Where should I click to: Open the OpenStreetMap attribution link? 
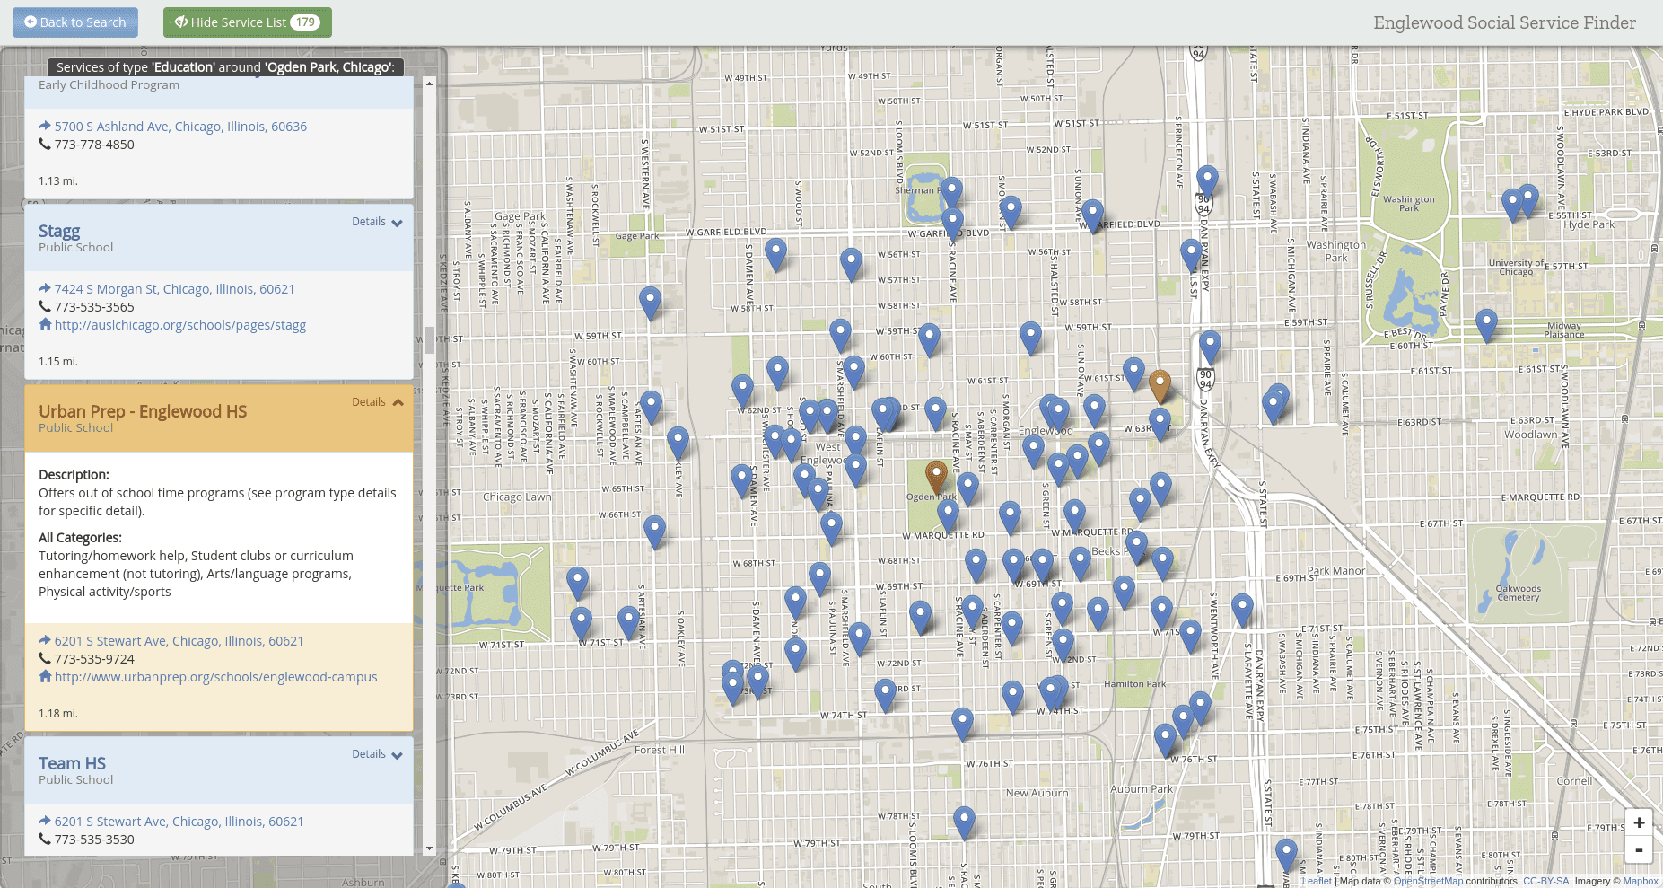coord(1428,881)
